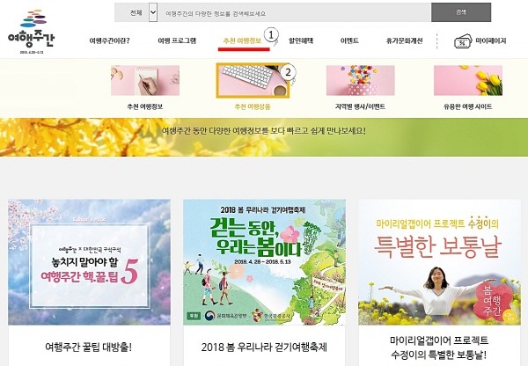Open the 여행 프로그램 menu
Screen dimensions: 528x366
click(x=177, y=40)
